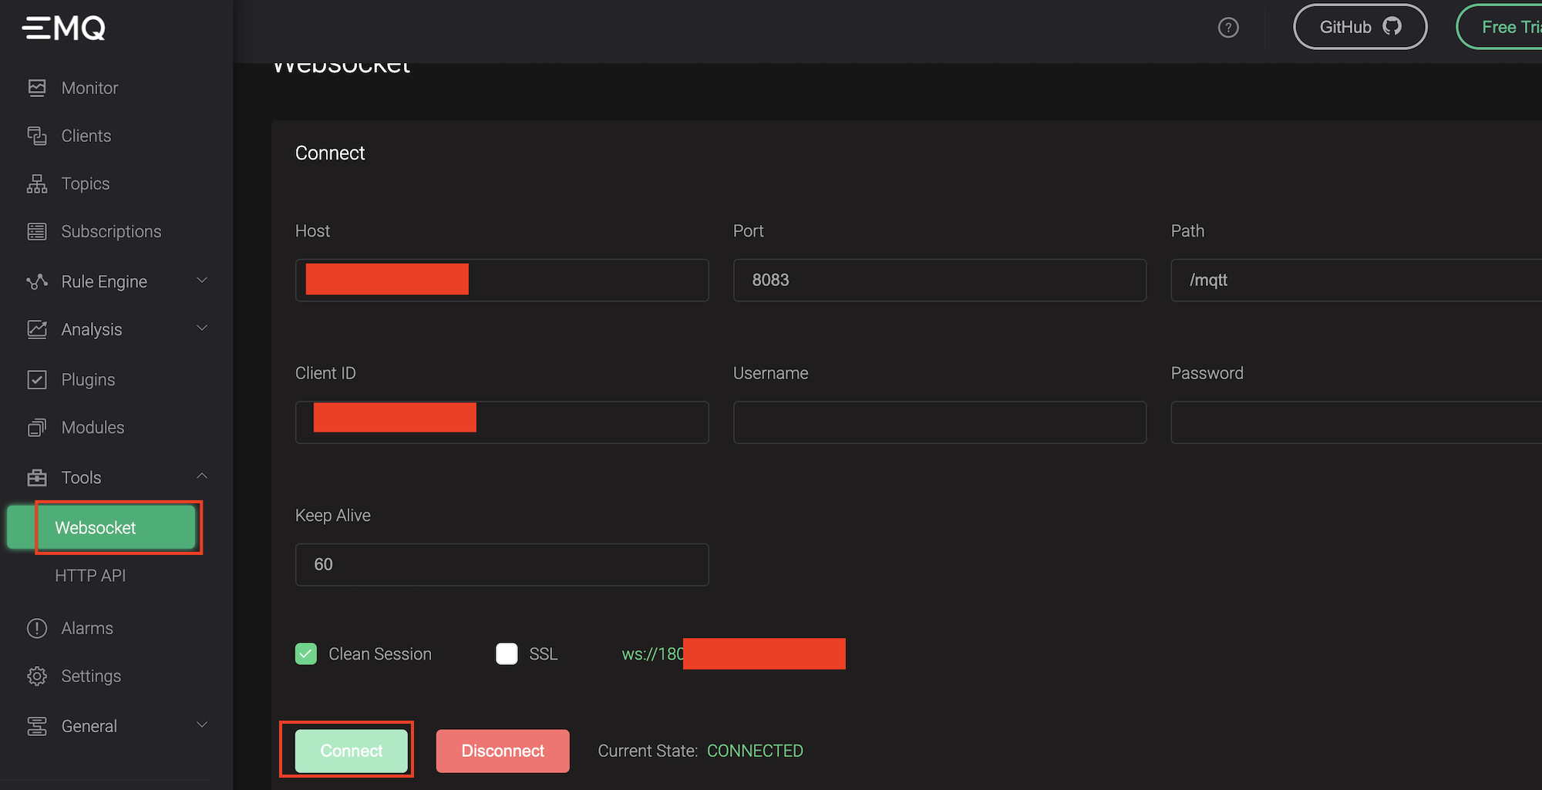Open the HTTP API menu item

tap(90, 576)
